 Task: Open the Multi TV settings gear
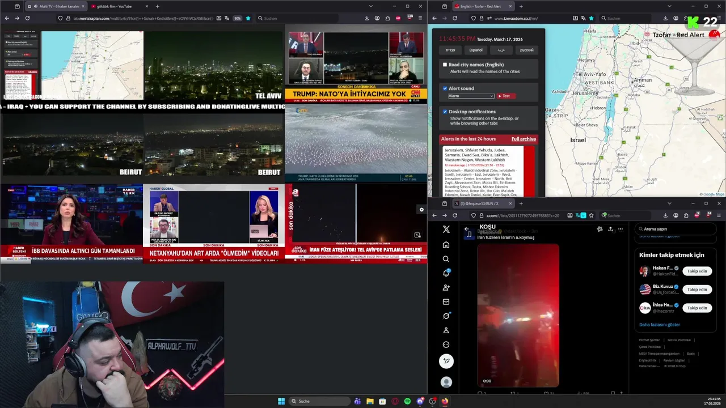(x=421, y=210)
